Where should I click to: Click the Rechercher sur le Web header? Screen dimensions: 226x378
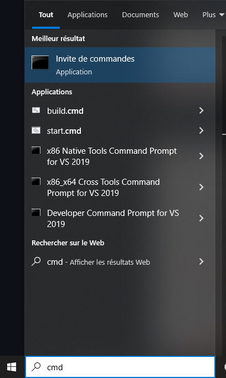68,243
